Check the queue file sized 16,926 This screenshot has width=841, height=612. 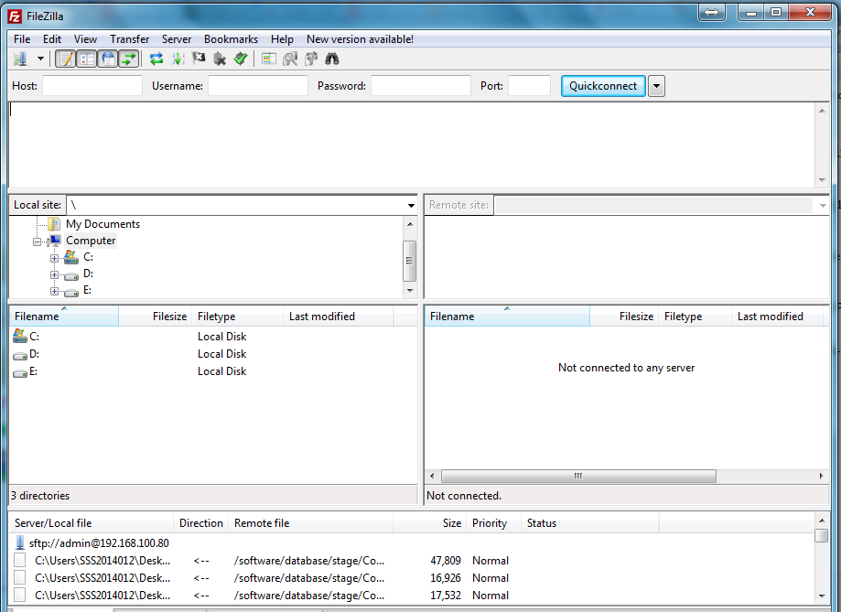(20, 577)
